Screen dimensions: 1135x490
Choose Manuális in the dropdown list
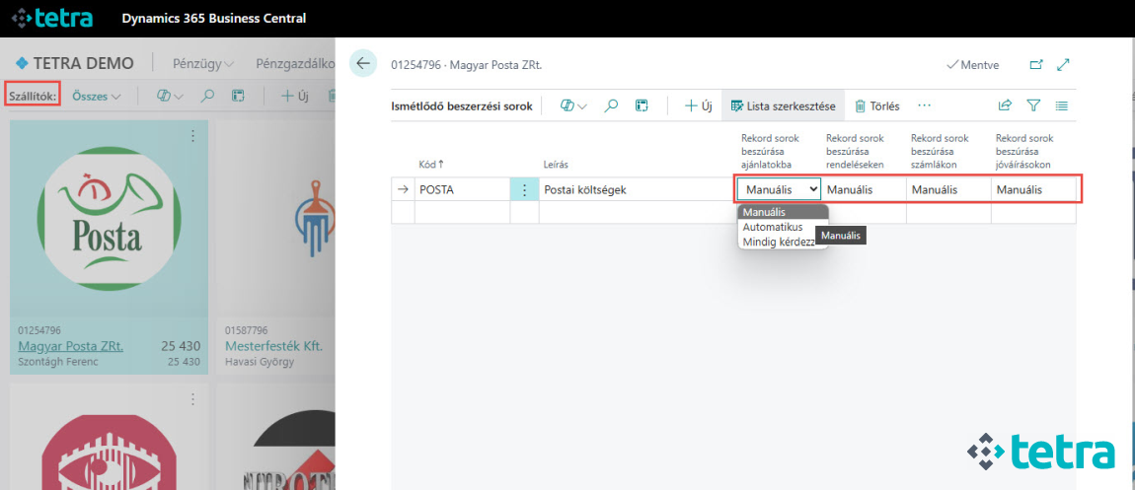783,212
